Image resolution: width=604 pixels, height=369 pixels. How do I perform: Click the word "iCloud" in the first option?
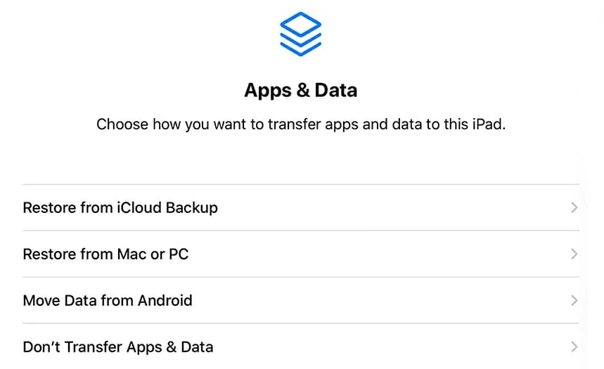138,208
